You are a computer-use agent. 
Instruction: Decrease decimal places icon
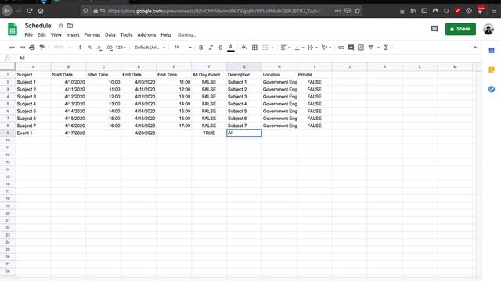coord(99,48)
